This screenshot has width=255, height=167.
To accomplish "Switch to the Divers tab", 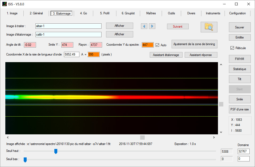I will click(x=191, y=13).
